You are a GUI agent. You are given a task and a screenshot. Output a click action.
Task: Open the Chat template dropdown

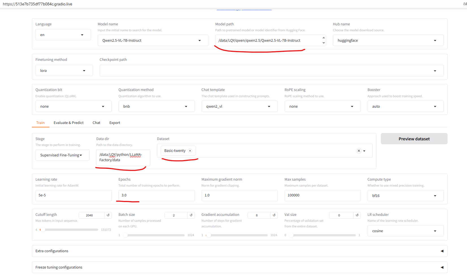[239, 106]
